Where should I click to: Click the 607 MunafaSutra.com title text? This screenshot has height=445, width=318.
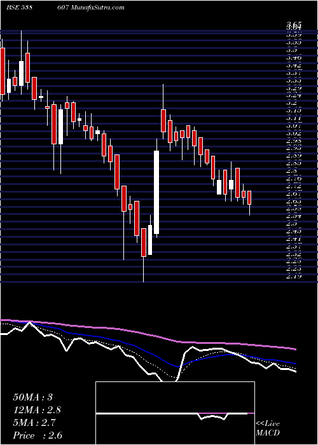click(x=92, y=8)
